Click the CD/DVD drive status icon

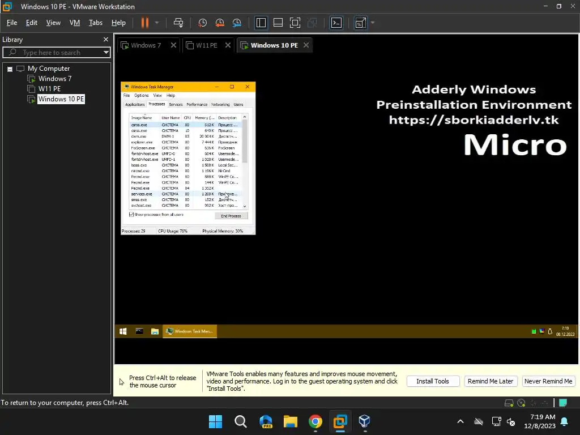[x=521, y=403]
